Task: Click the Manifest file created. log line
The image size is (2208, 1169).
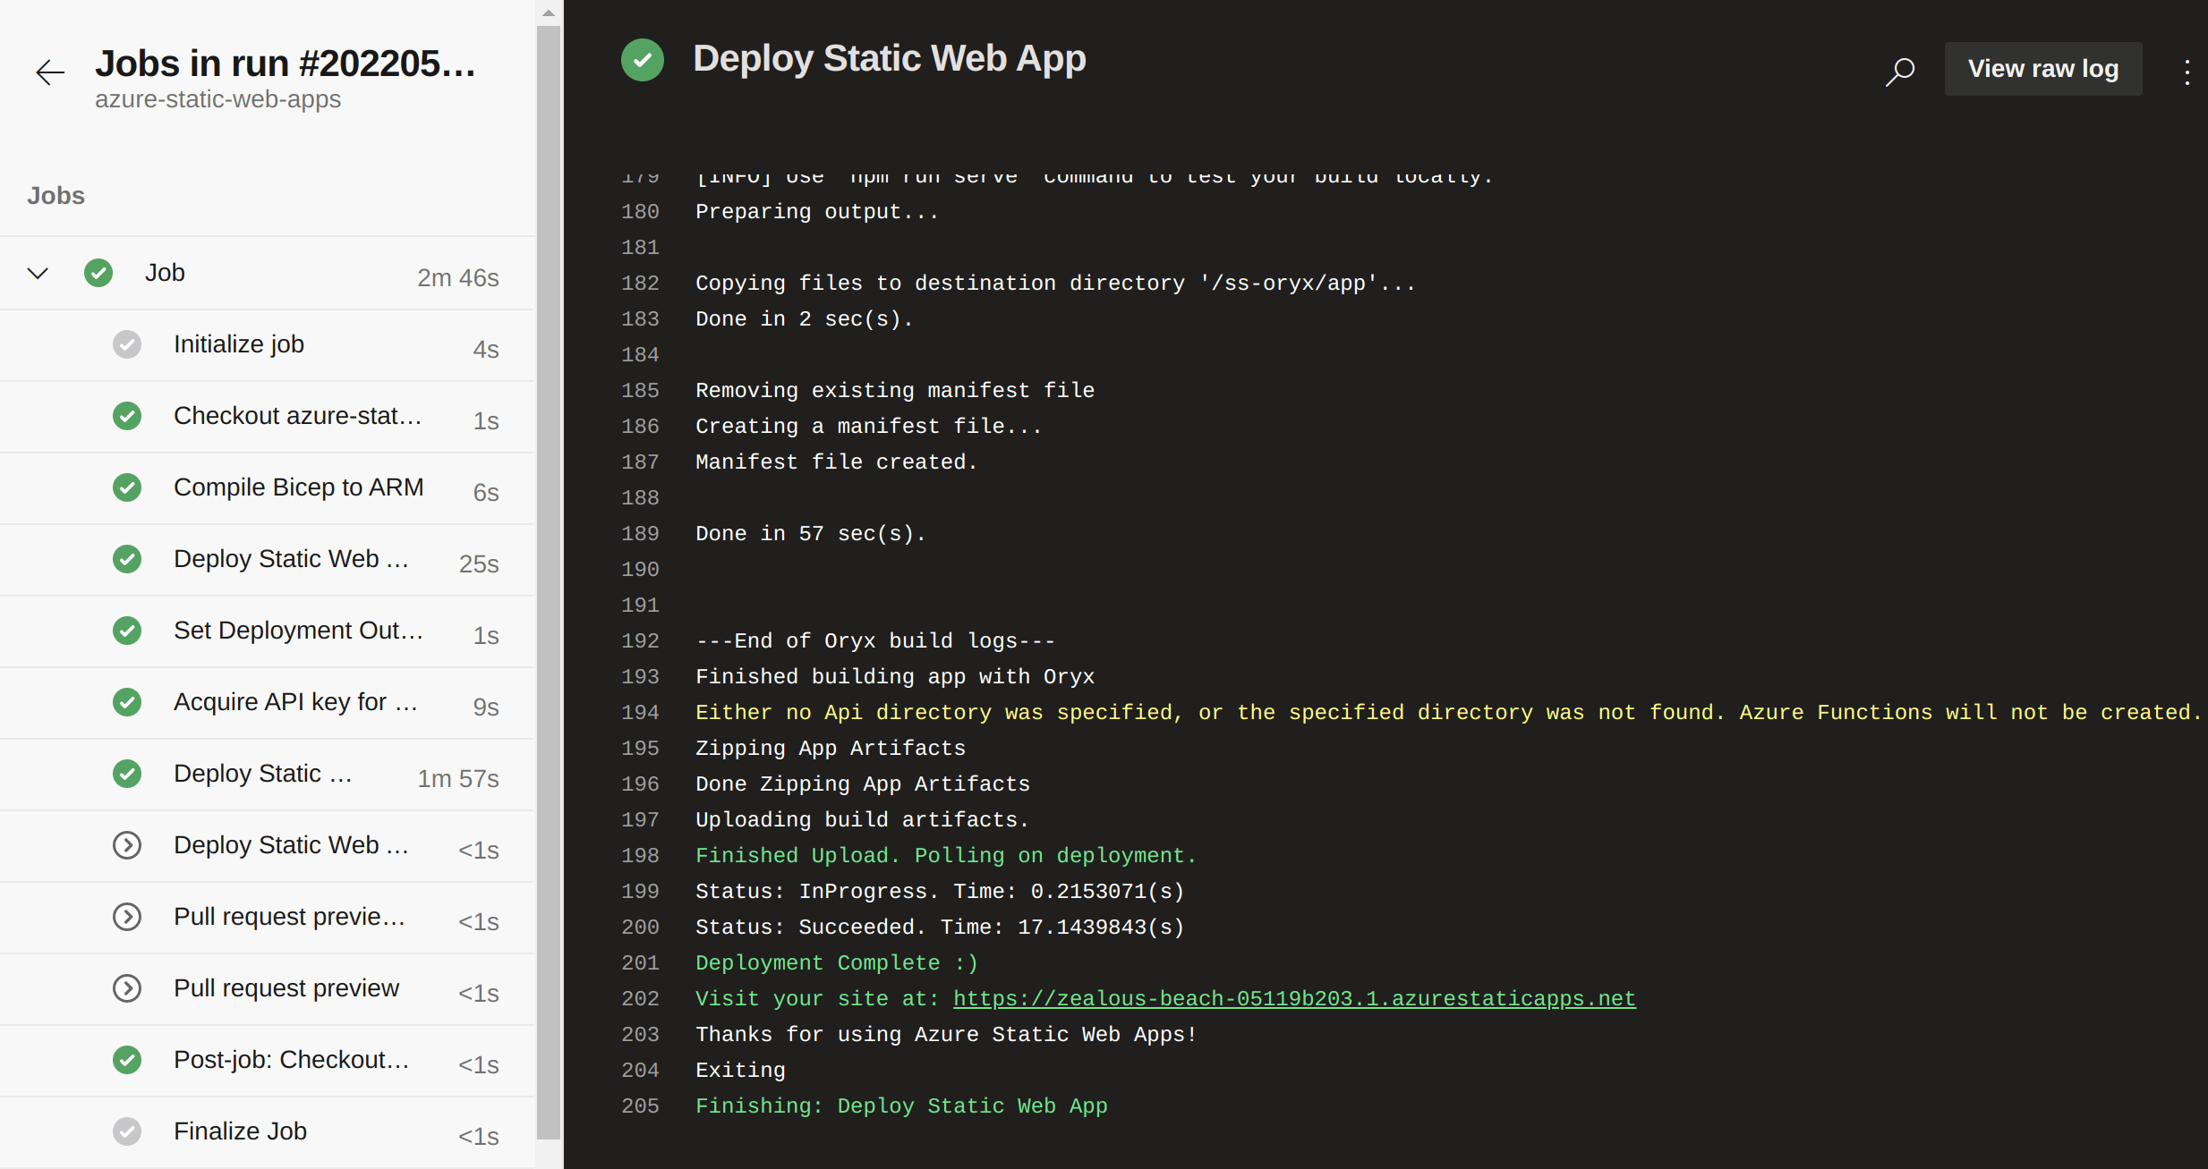Action: (837, 462)
